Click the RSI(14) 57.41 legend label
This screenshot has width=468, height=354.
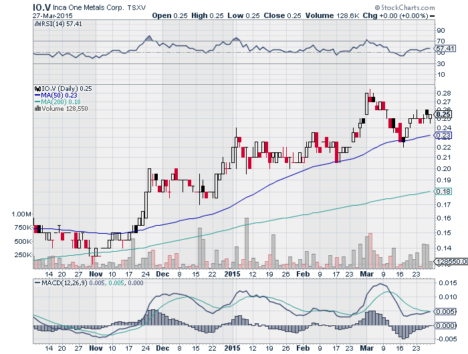62,23
